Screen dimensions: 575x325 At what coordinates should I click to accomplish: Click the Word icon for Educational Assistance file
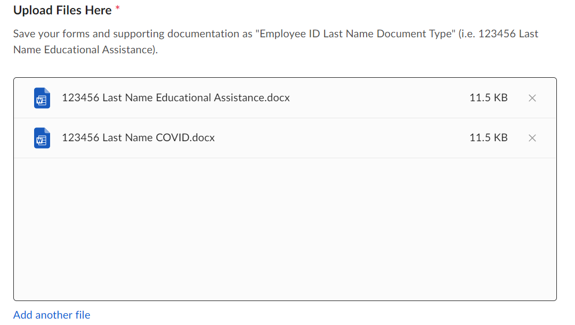(42, 98)
